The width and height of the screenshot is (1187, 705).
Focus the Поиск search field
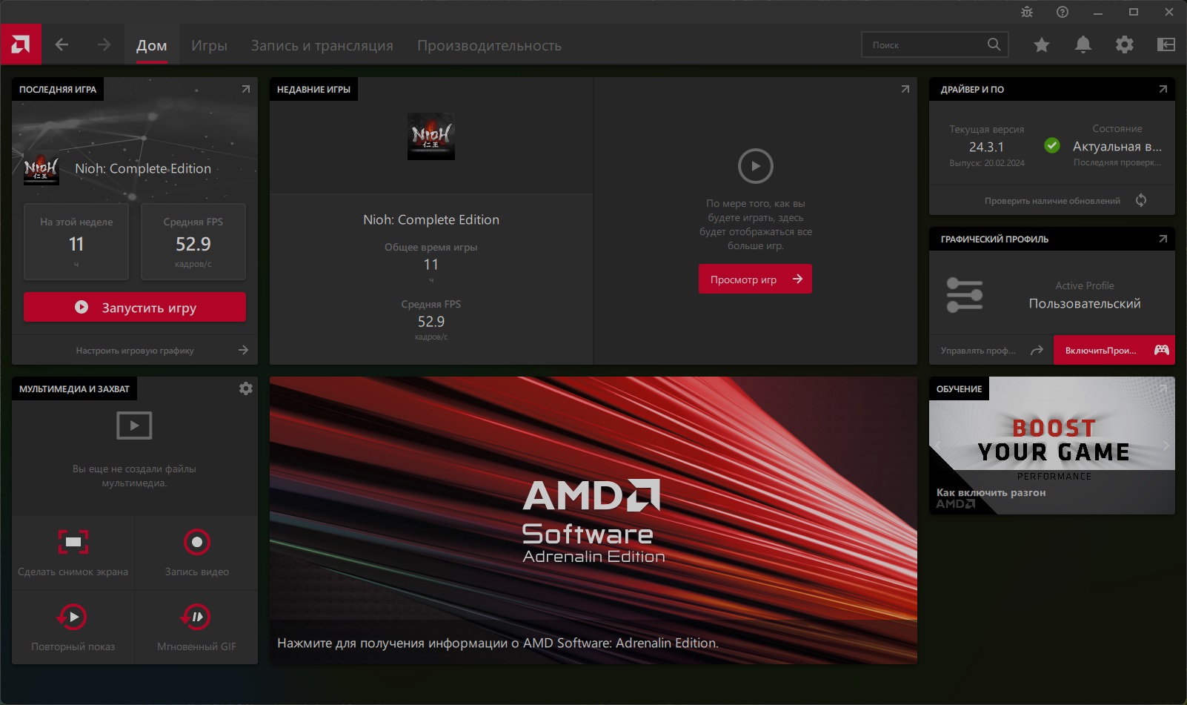tap(935, 44)
